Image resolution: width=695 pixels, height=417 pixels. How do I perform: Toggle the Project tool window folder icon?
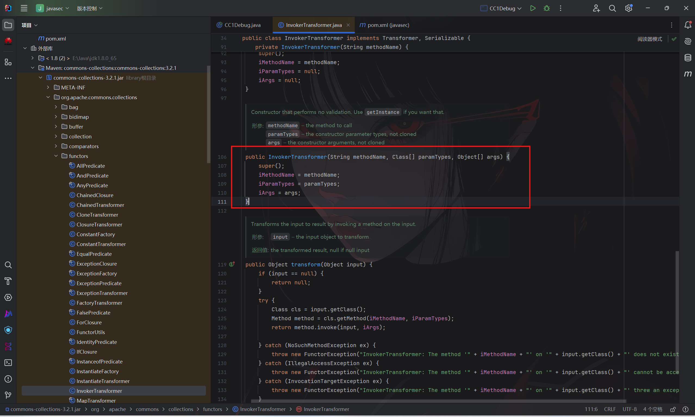(8, 25)
